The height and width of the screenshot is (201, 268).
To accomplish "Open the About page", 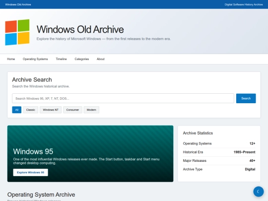I will [100, 59].
